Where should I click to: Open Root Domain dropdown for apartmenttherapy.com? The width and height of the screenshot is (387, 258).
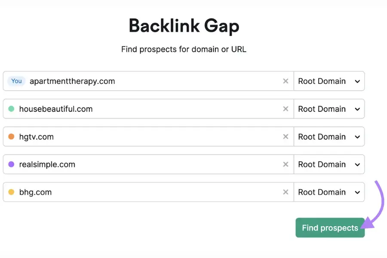[x=329, y=81]
